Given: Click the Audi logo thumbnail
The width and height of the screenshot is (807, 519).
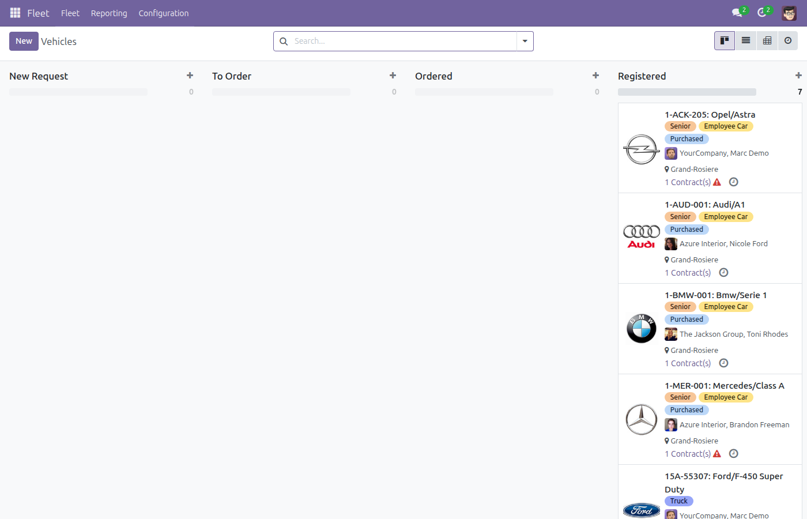Looking at the screenshot, I should [642, 237].
